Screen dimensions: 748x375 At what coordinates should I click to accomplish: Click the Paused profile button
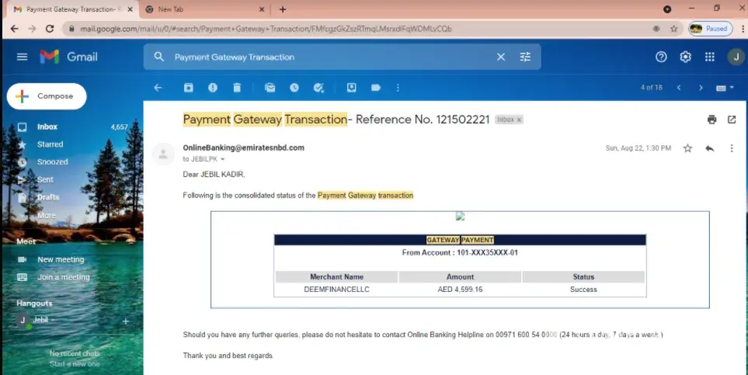pyautogui.click(x=710, y=29)
